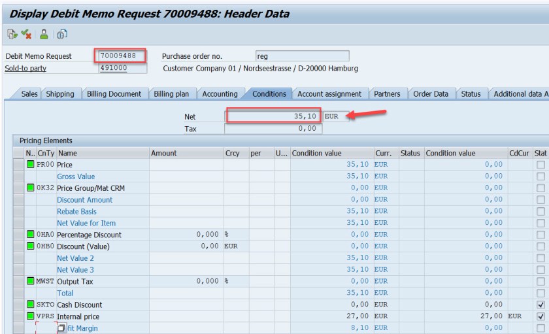Image resolution: width=549 pixels, height=334 pixels.
Task: Click the Gross Value condition name
Action: point(76,176)
